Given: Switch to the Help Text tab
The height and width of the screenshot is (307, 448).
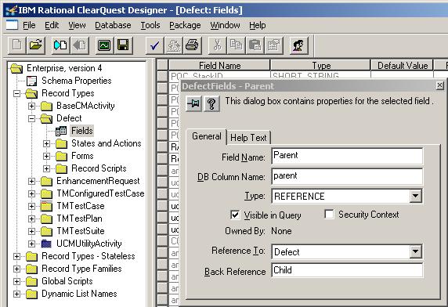Looking at the screenshot, I should 248,138.
